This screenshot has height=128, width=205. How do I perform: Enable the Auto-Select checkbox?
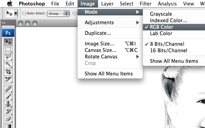[24, 13]
